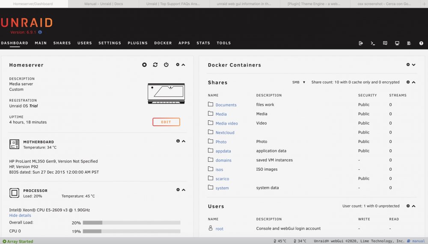Open the Apps menu
Image resolution: width=428 pixels, height=244 pixels.
(x=184, y=43)
